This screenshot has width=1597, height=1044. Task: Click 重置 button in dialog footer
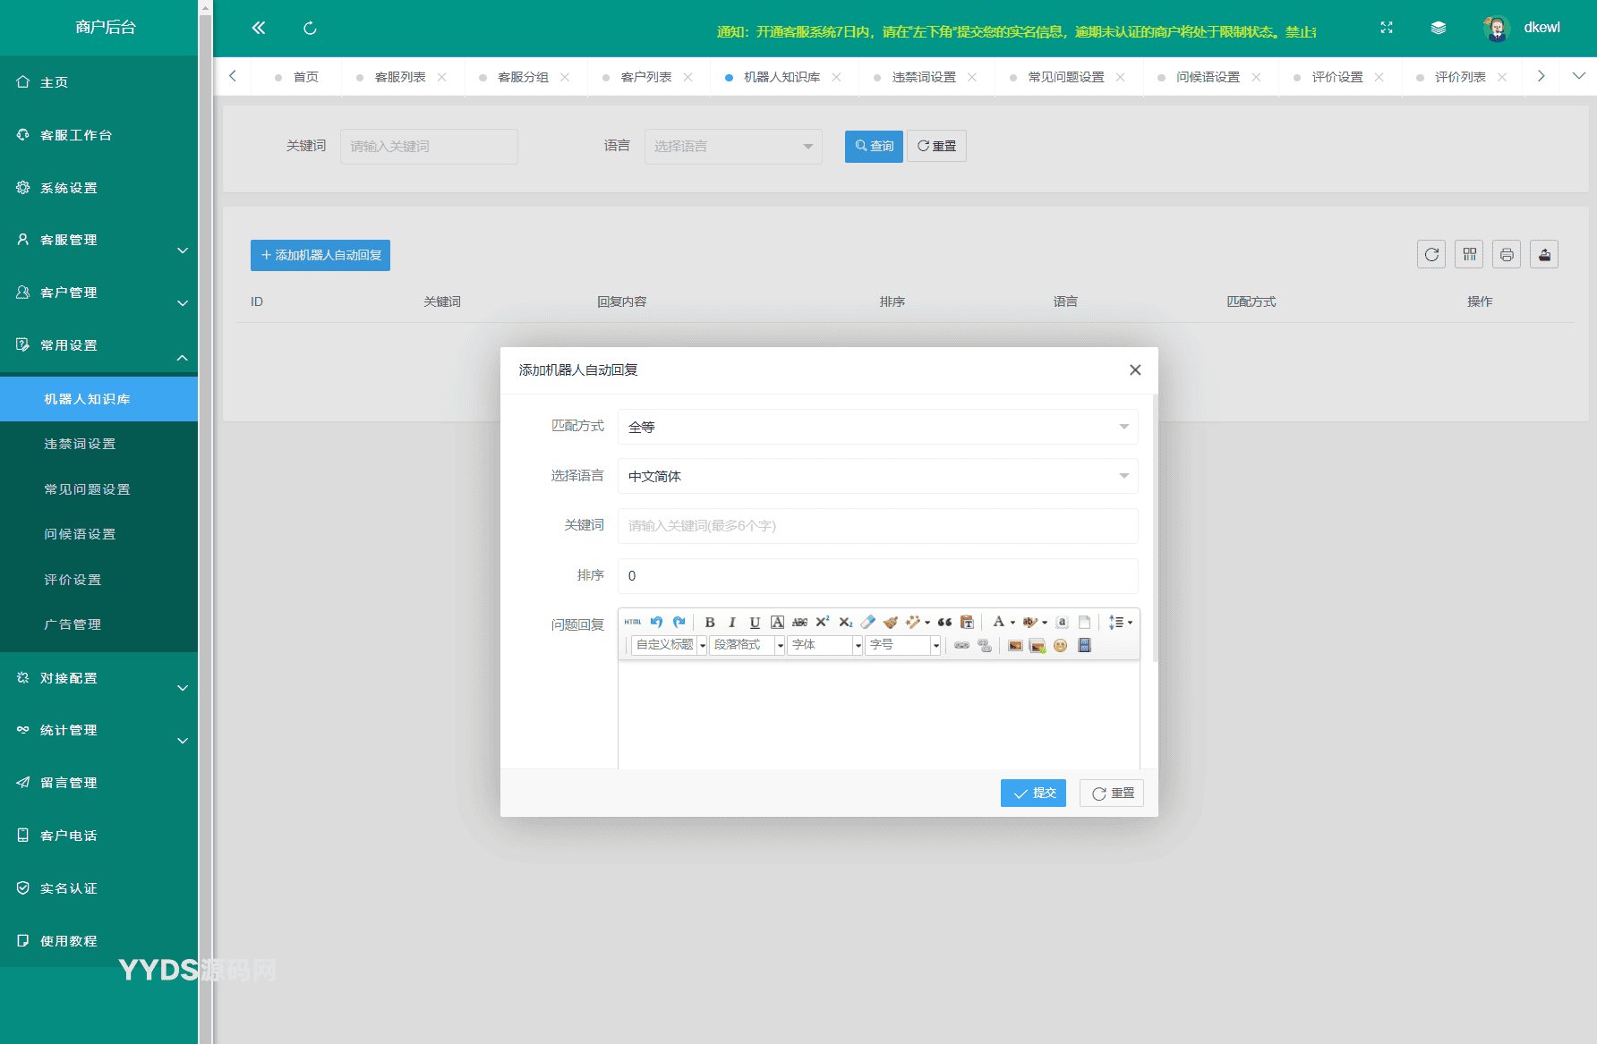click(x=1112, y=793)
